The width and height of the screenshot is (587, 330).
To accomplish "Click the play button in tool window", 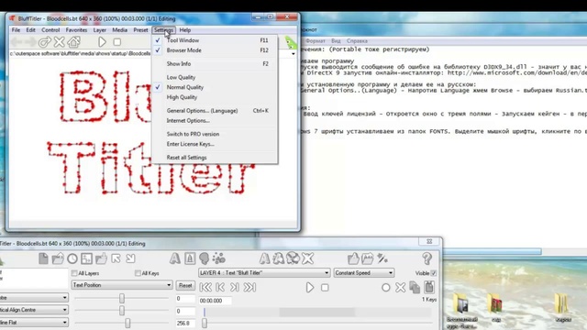I will 310,287.
